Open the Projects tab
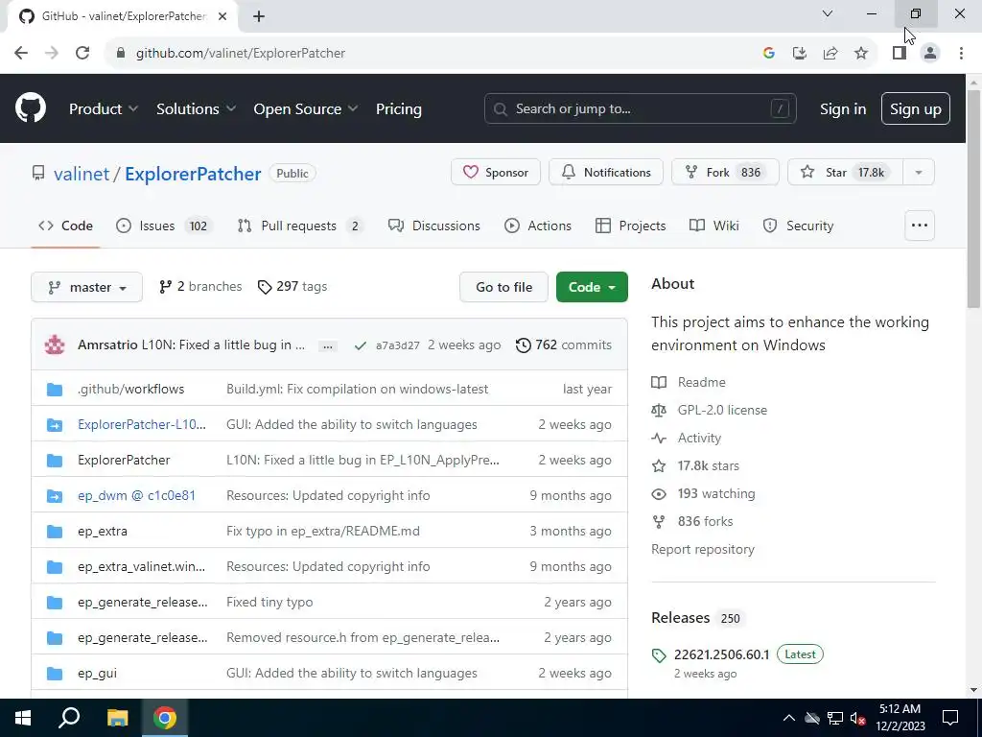The width and height of the screenshot is (982, 737). tap(631, 226)
